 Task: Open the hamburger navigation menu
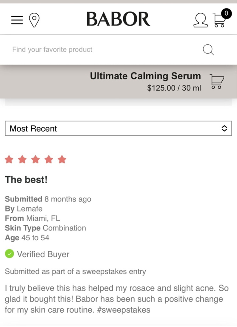[17, 20]
